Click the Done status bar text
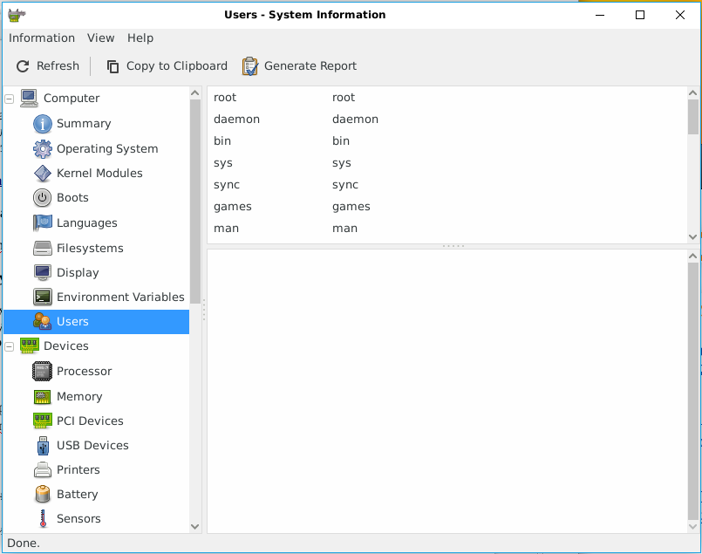Screen dimensions: 702x554 click(24, 544)
